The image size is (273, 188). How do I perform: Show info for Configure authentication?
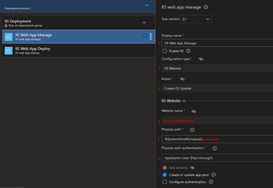coord(211,182)
